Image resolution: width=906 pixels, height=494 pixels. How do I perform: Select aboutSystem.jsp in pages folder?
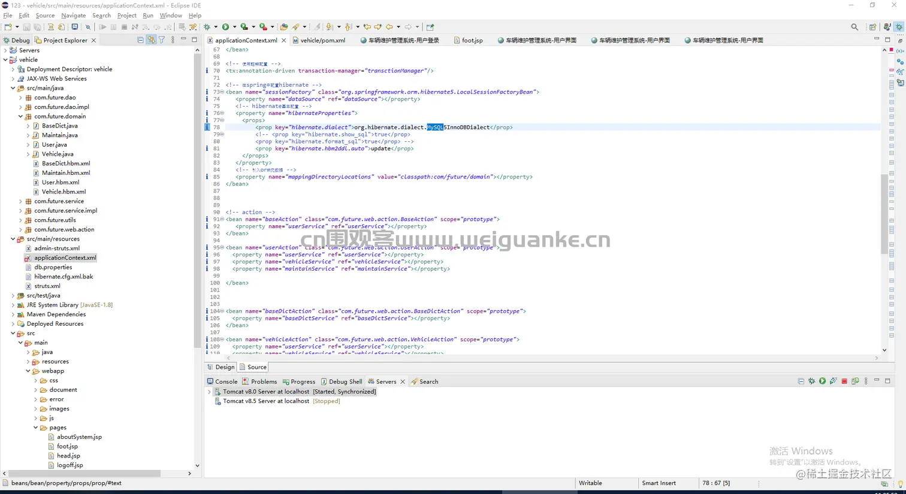click(79, 437)
